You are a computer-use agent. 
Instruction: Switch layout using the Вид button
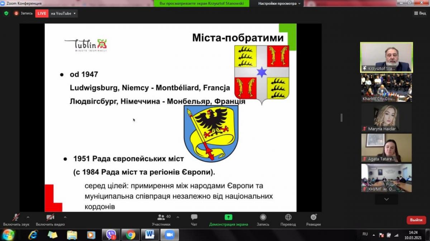point(420,13)
